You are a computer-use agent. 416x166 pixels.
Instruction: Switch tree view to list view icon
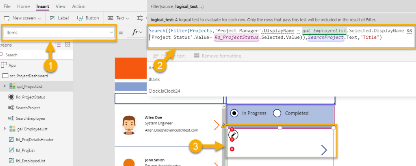pos(58,45)
